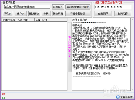Select all entries with 全选

click(46, 14)
